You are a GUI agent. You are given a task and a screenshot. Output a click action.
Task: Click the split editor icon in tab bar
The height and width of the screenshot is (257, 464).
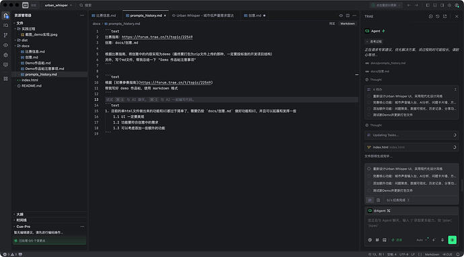click(348, 15)
